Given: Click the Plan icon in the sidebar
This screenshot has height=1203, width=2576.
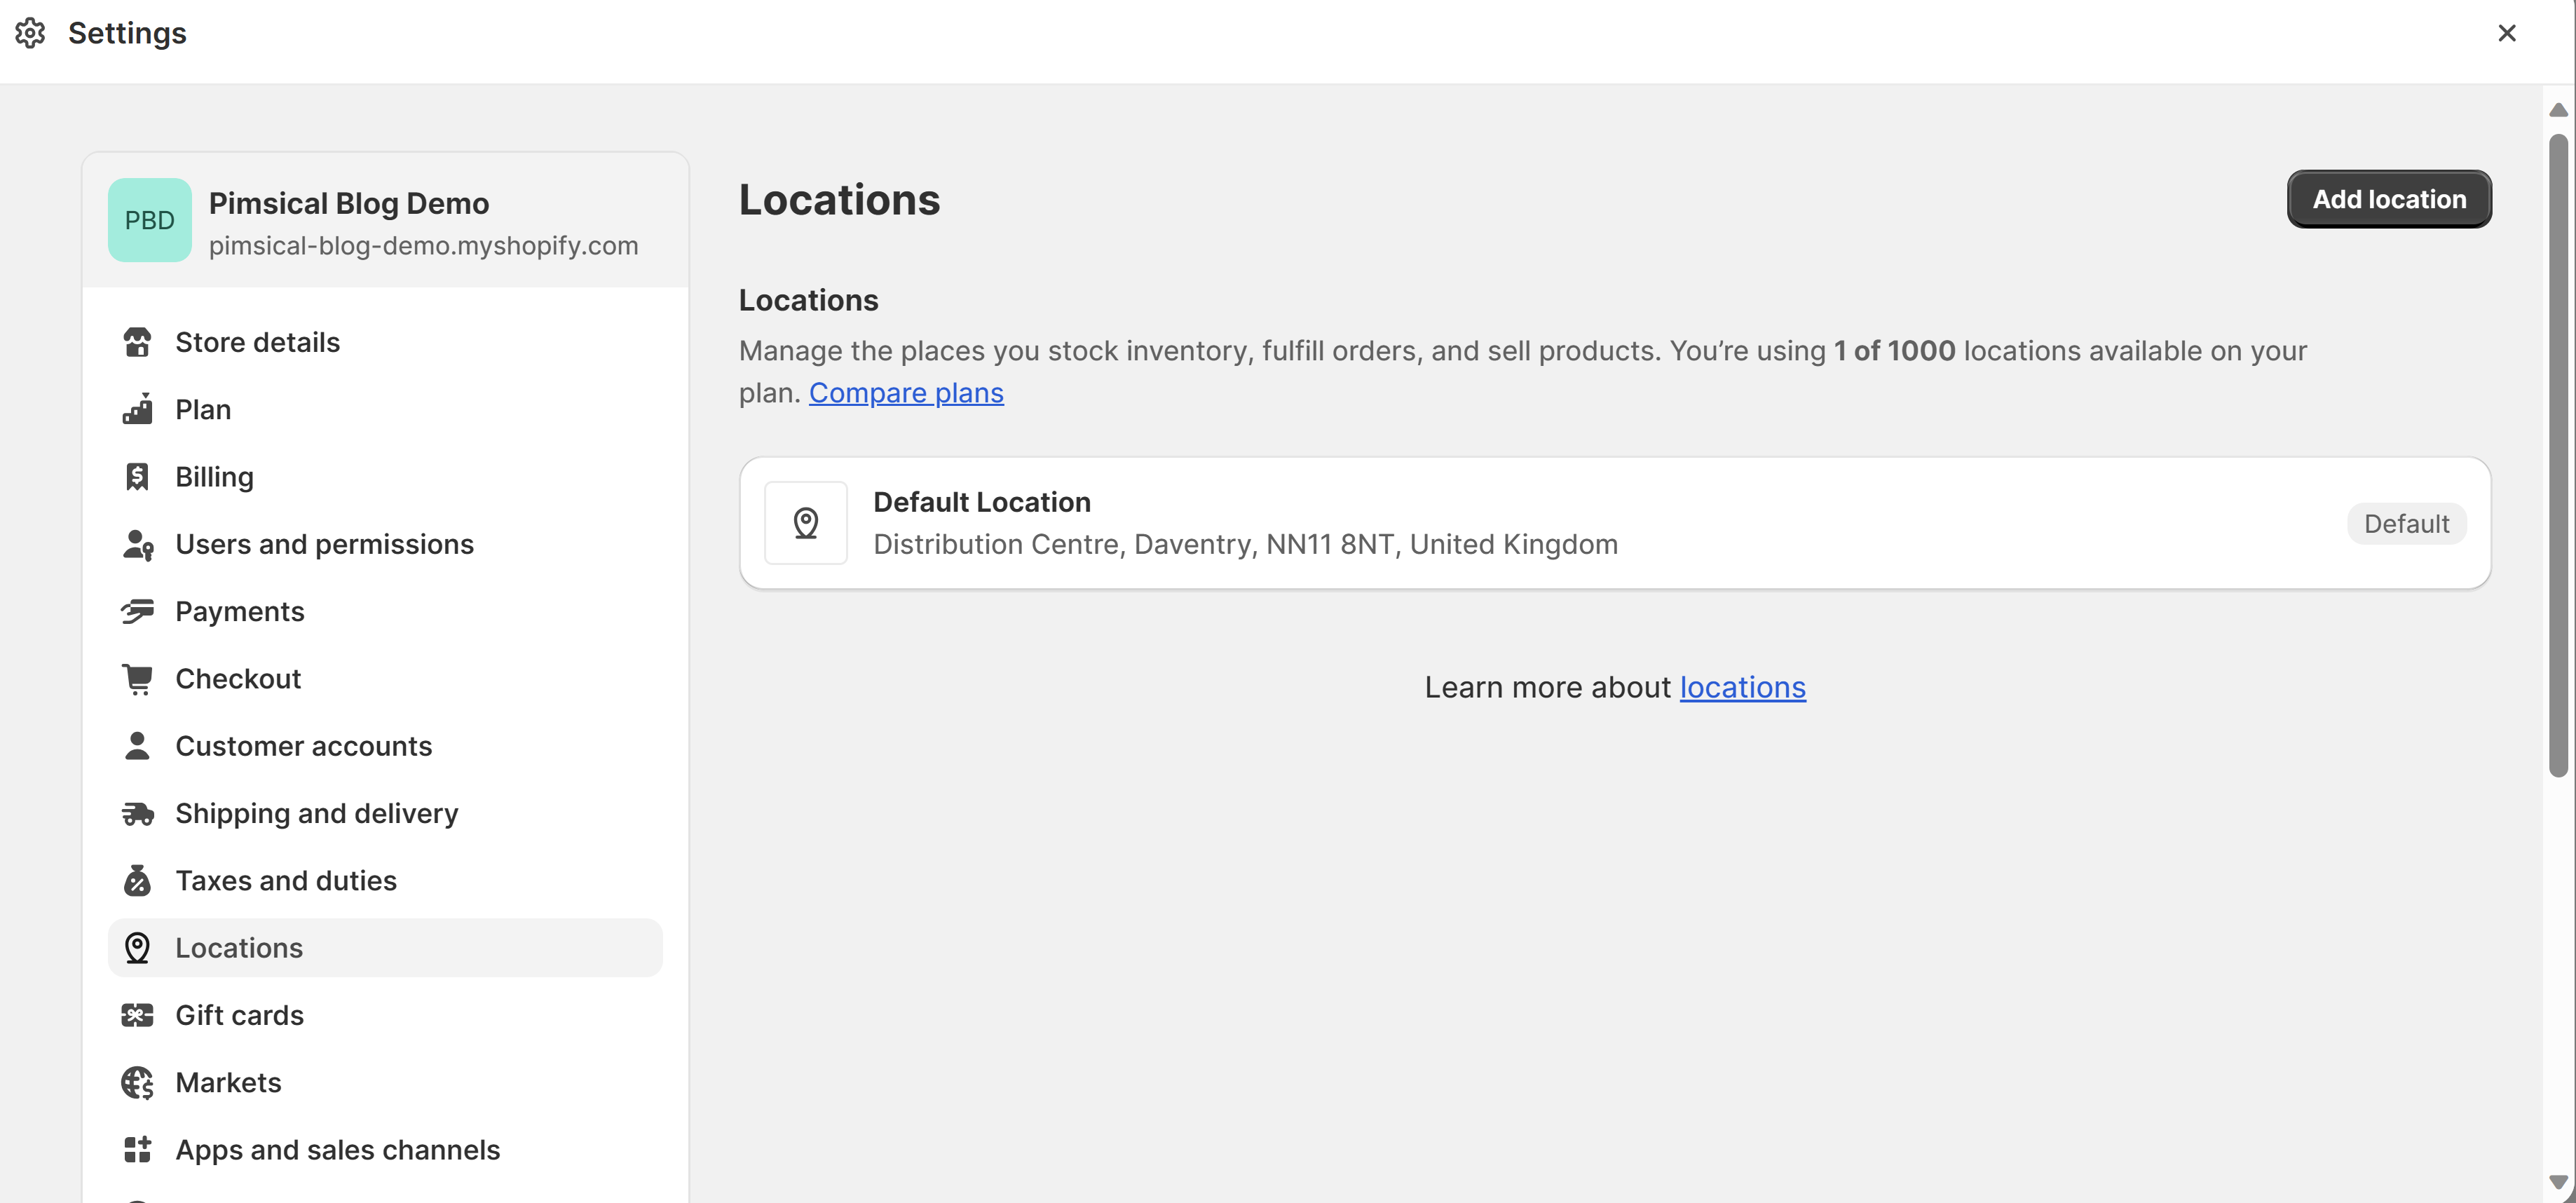Looking at the screenshot, I should pyautogui.click(x=137, y=409).
